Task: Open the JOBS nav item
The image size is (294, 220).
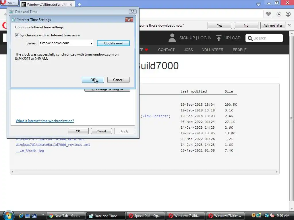Action: click(188, 50)
